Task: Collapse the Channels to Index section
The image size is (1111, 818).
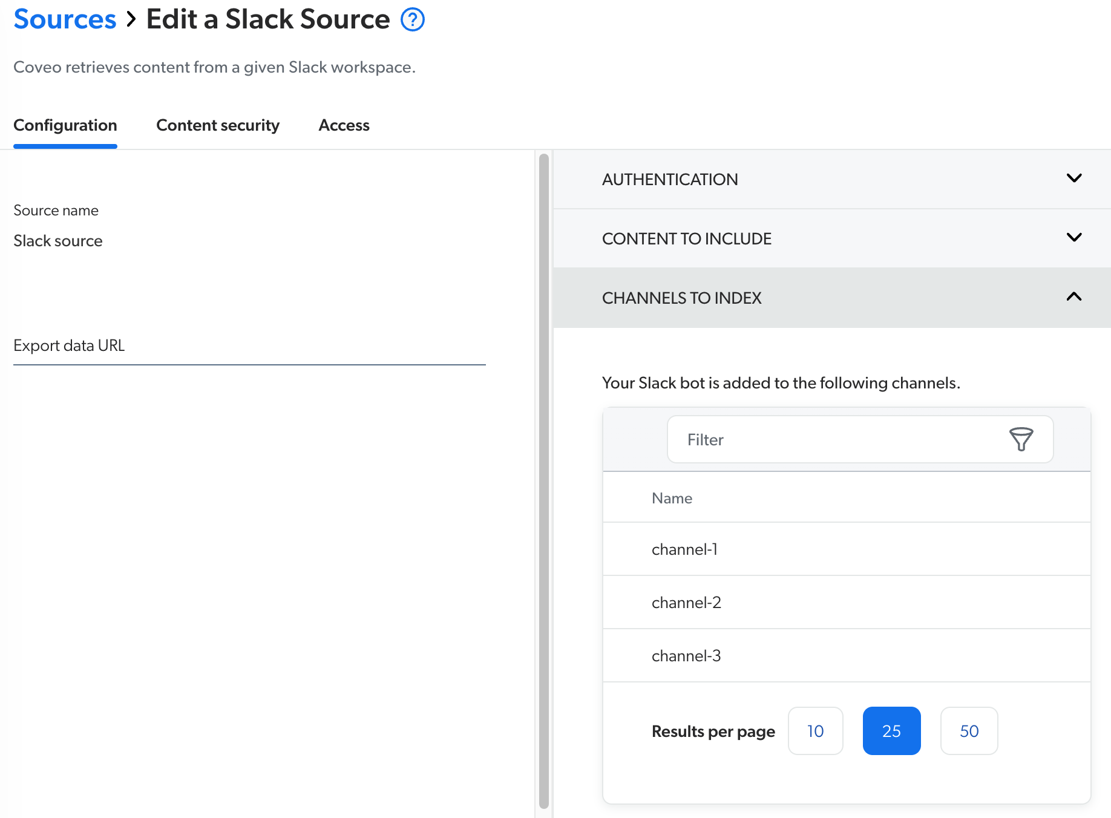Action: 832,298
